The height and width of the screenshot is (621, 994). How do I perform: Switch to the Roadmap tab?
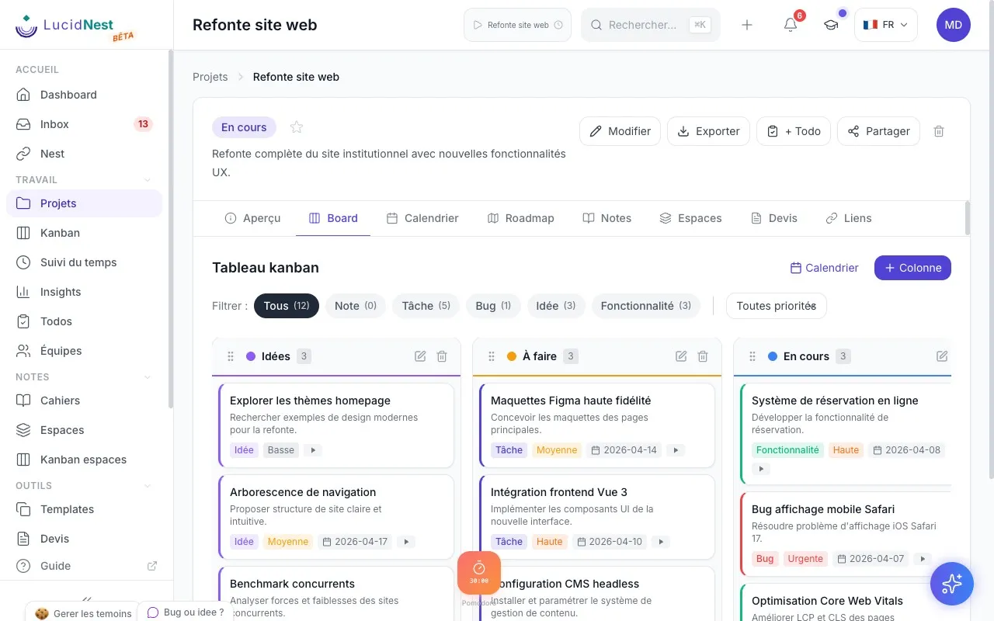click(520, 218)
